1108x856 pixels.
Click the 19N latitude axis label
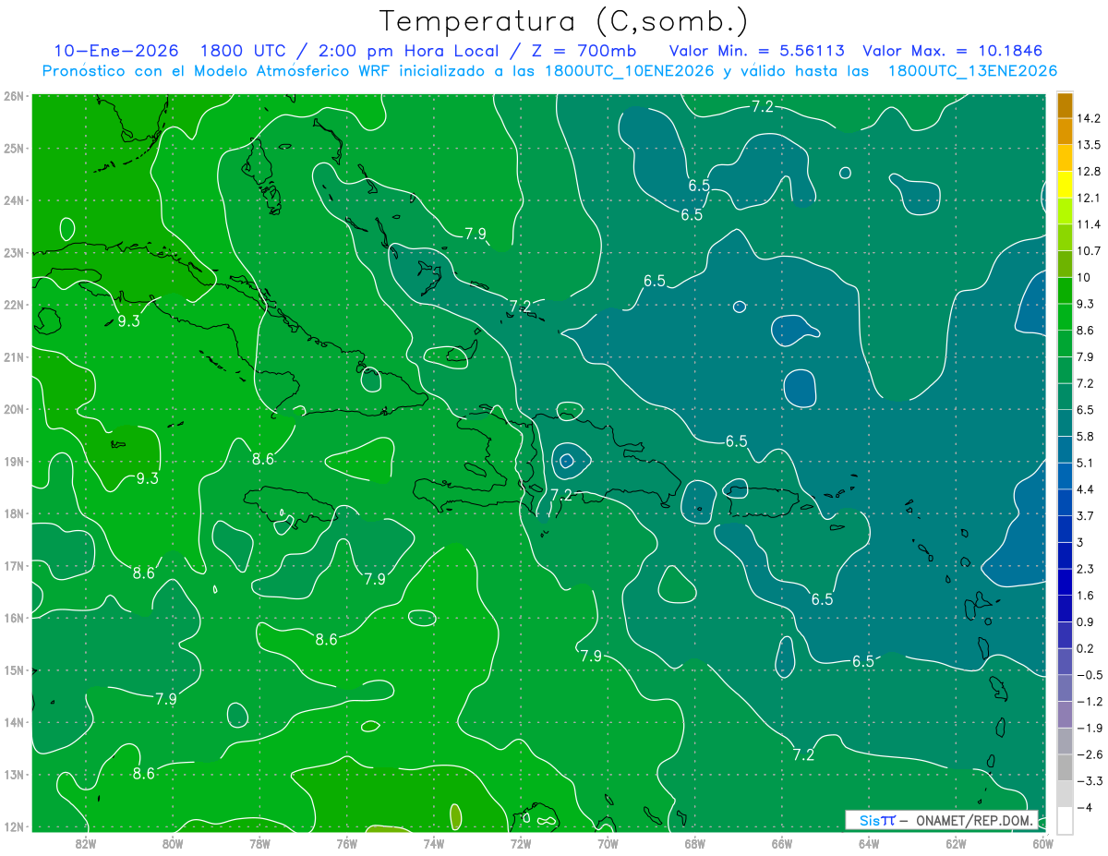point(13,461)
